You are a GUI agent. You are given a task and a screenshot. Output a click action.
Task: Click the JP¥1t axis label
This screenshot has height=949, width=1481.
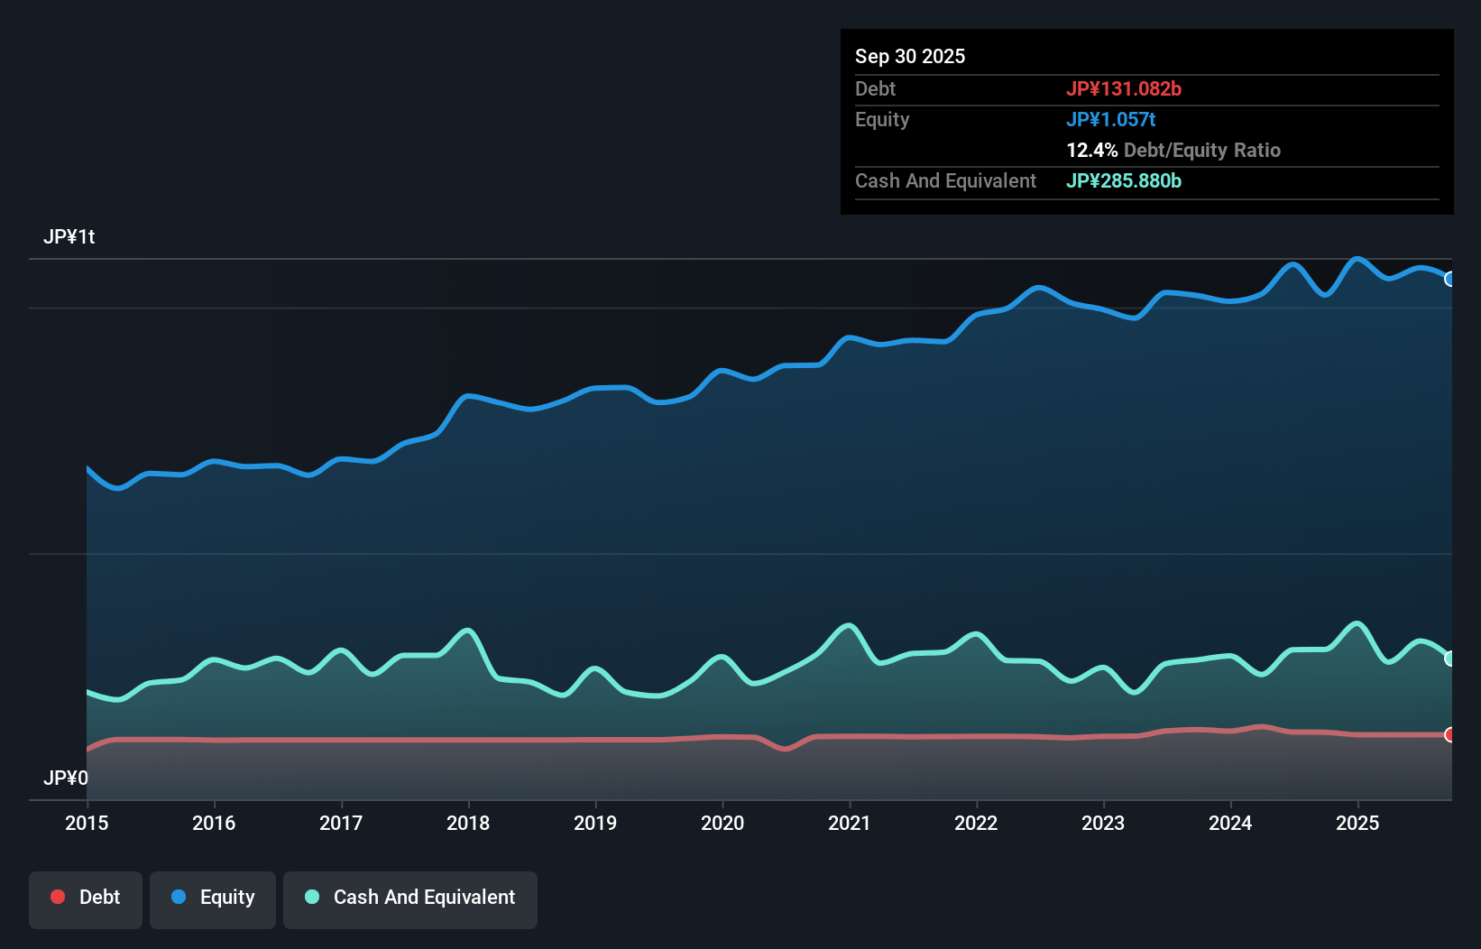[70, 236]
